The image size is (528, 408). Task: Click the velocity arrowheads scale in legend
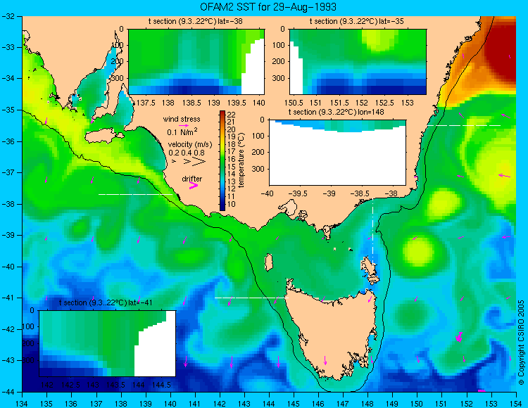click(189, 162)
